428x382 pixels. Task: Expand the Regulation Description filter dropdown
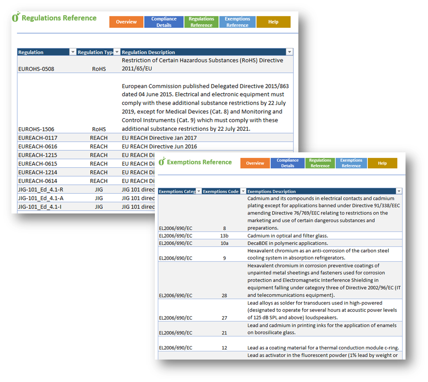click(289, 52)
